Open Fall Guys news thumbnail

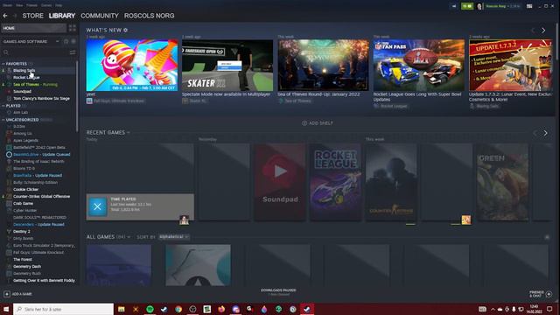pyautogui.click(x=132, y=65)
